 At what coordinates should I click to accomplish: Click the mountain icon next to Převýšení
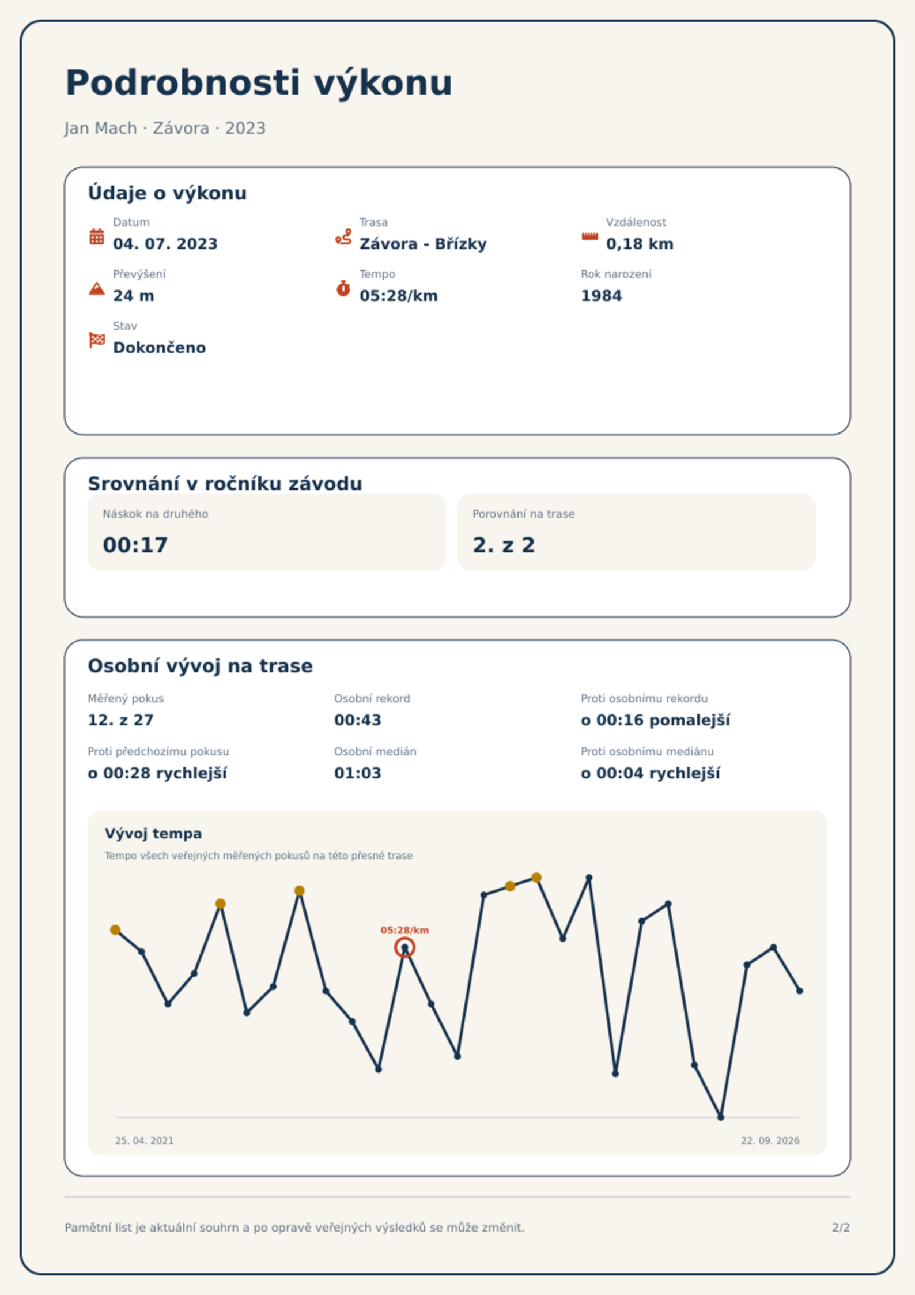[x=97, y=288]
